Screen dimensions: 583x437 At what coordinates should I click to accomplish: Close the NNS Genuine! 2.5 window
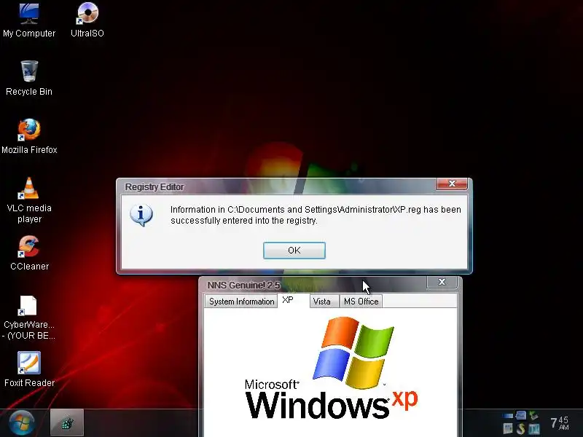pos(442,282)
